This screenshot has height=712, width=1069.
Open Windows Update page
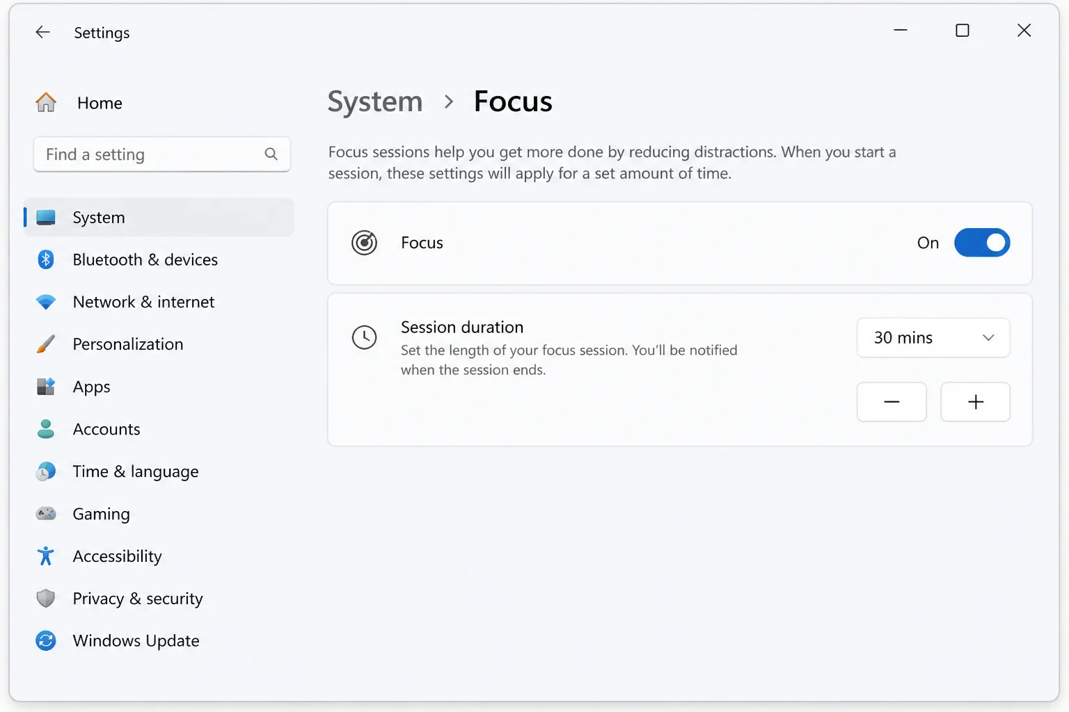[x=159, y=640]
